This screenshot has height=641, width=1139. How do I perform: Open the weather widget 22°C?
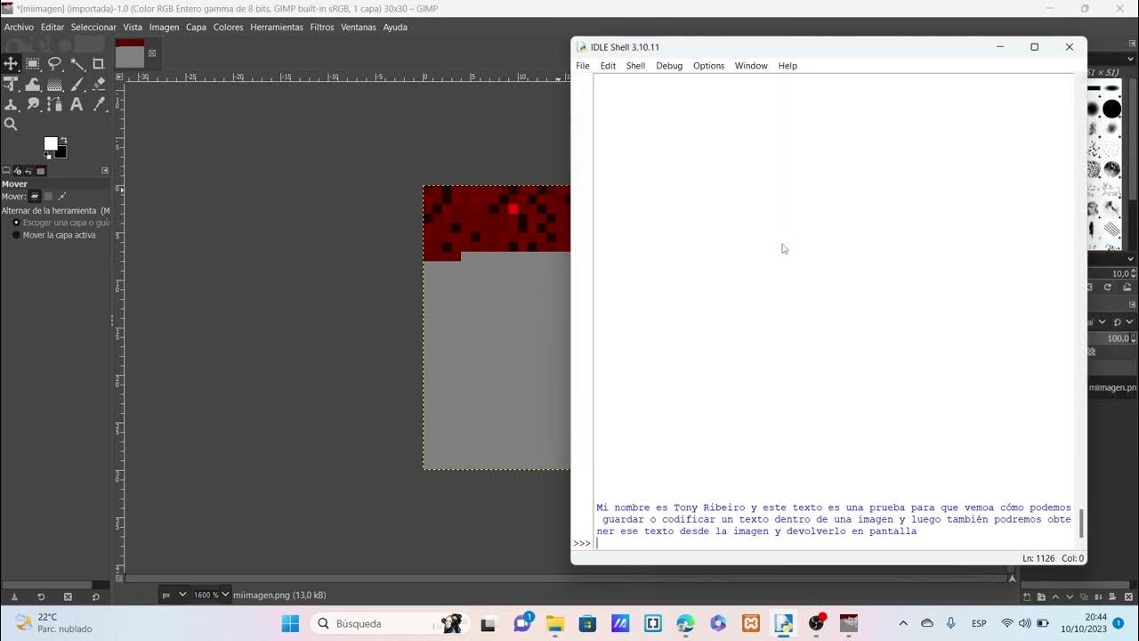[53, 623]
